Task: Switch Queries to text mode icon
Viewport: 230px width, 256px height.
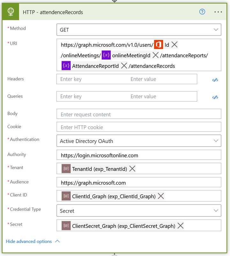Action: 215,97
